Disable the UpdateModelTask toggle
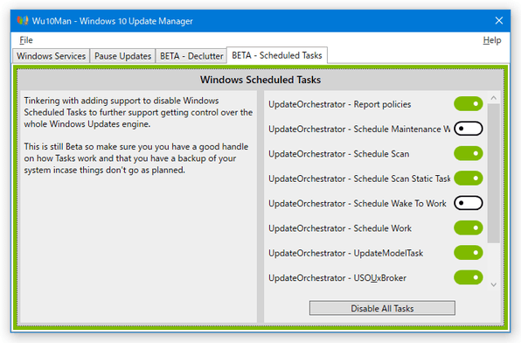 click(x=469, y=253)
